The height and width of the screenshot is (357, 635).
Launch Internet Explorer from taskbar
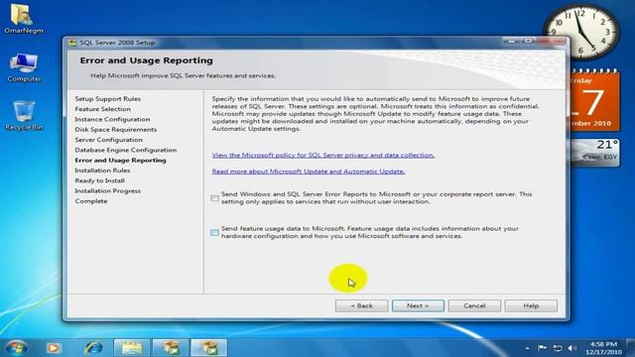tap(93, 348)
